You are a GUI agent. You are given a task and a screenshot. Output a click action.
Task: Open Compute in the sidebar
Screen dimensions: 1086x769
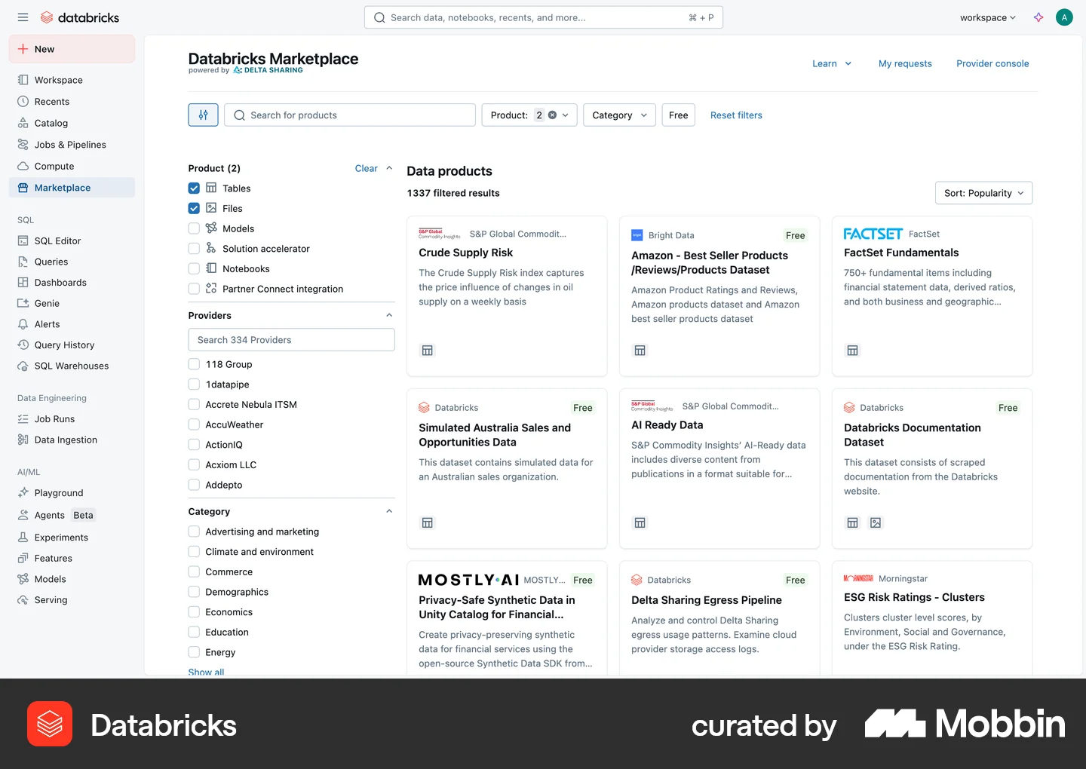point(72,167)
